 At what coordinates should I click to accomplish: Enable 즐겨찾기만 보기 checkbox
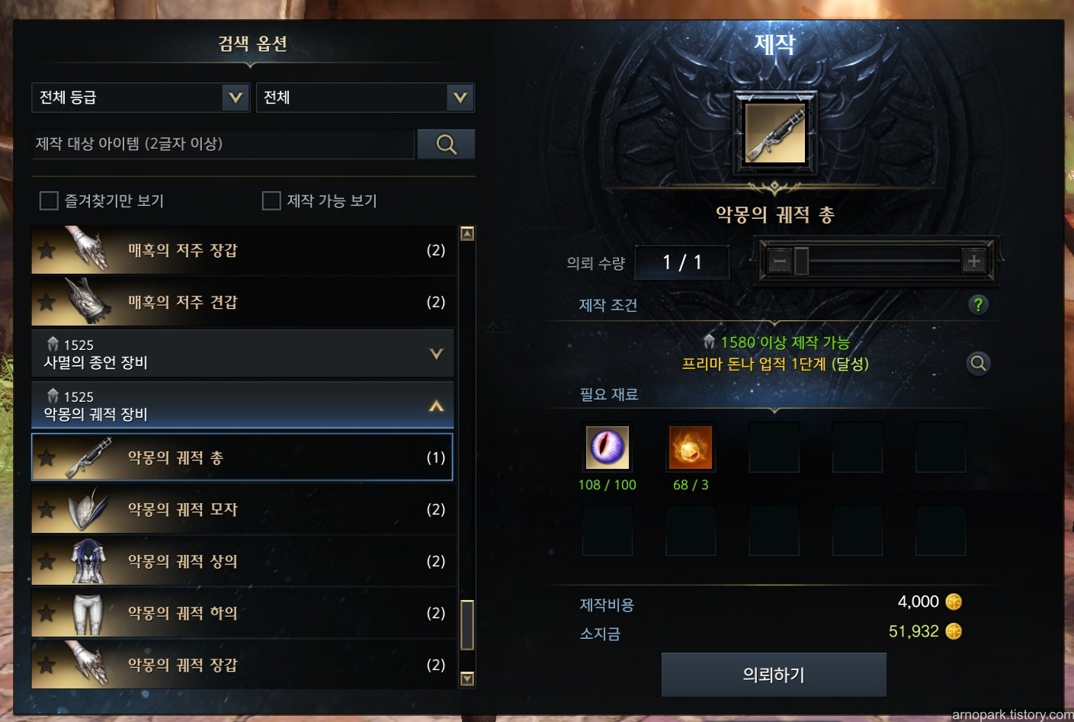click(x=49, y=201)
